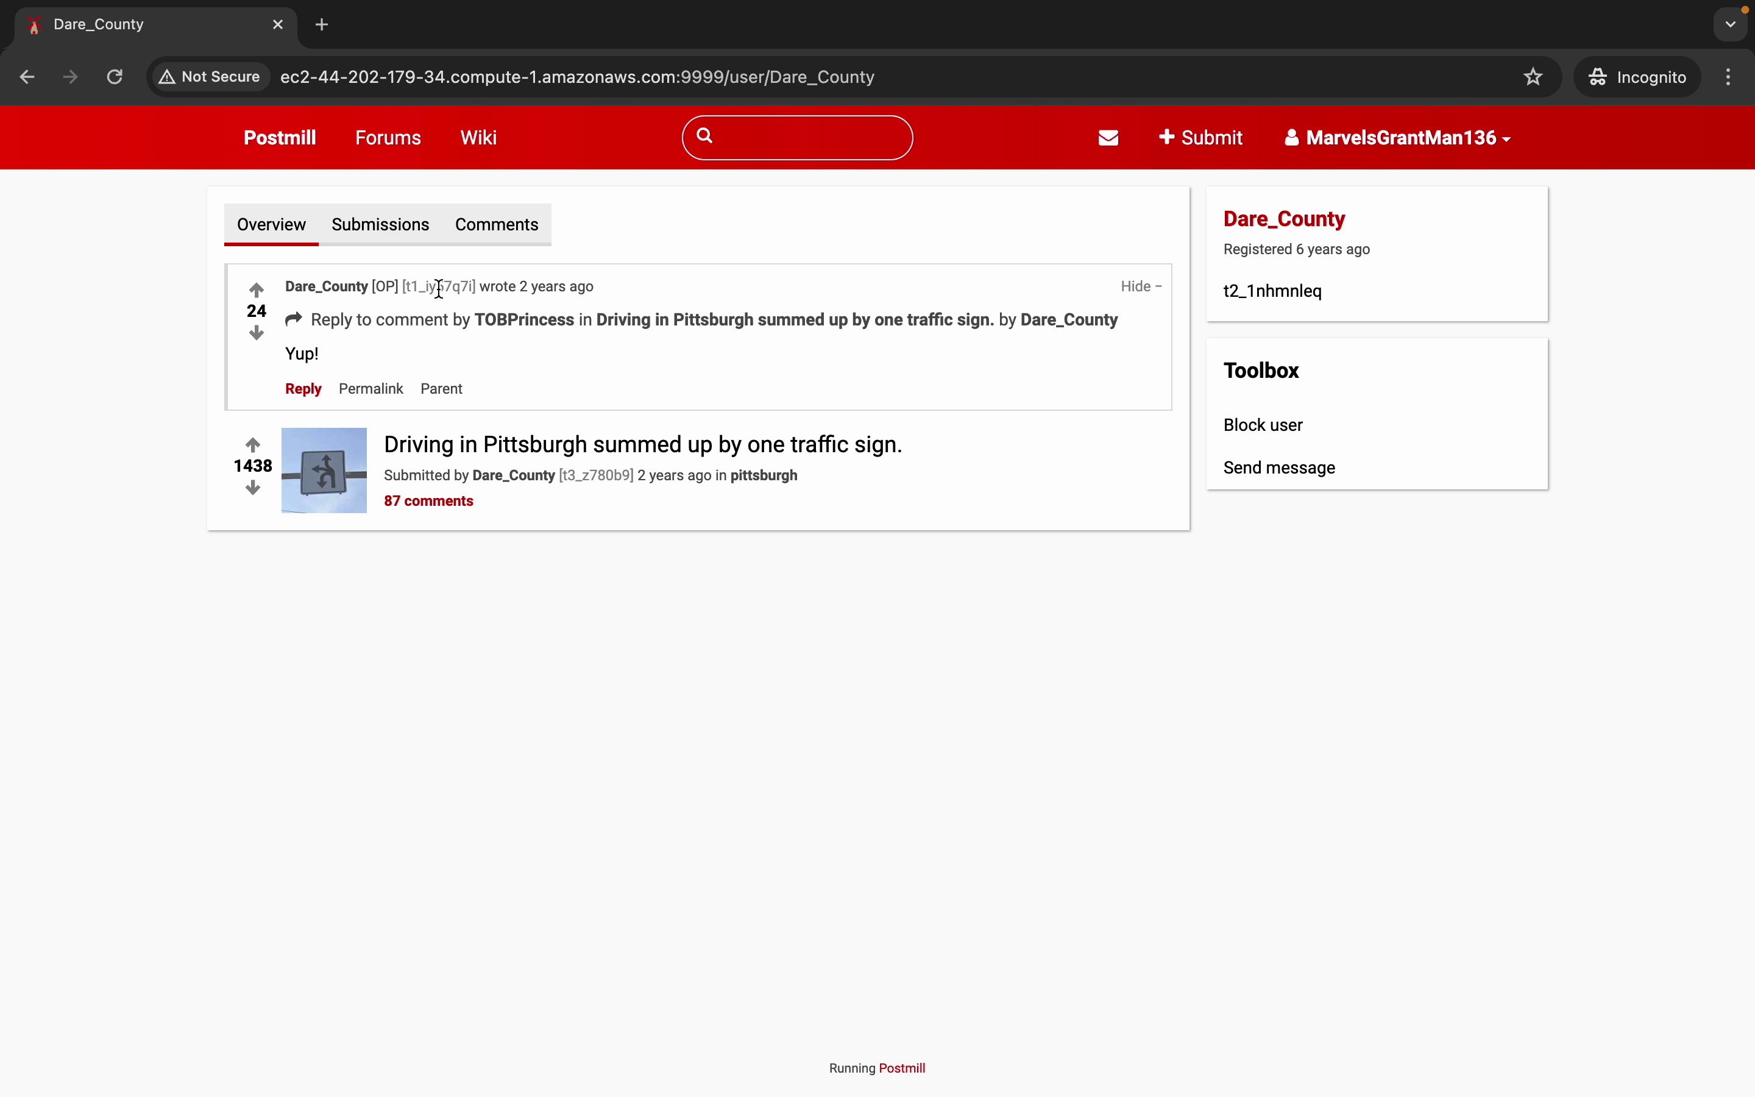Upvote the 'Yup!' comment
Viewport: 1755px width, 1097px height.
click(x=256, y=290)
